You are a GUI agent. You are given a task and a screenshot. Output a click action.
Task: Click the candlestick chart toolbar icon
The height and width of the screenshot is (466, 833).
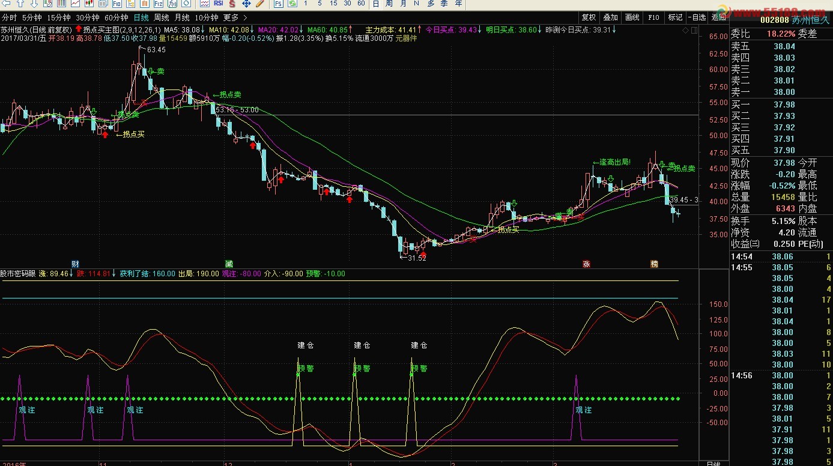pos(89,4)
